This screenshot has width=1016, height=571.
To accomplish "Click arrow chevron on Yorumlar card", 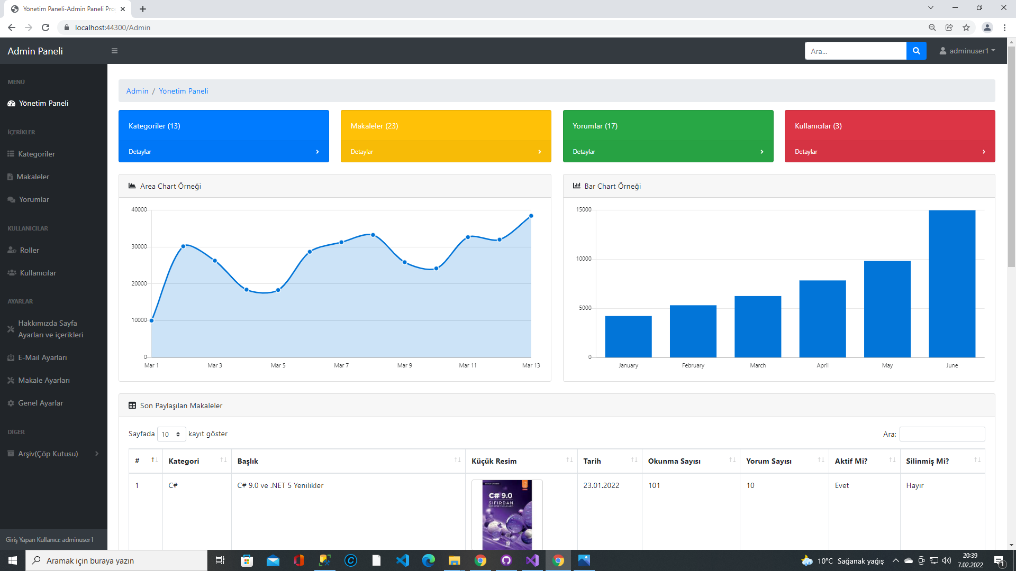I will [762, 152].
